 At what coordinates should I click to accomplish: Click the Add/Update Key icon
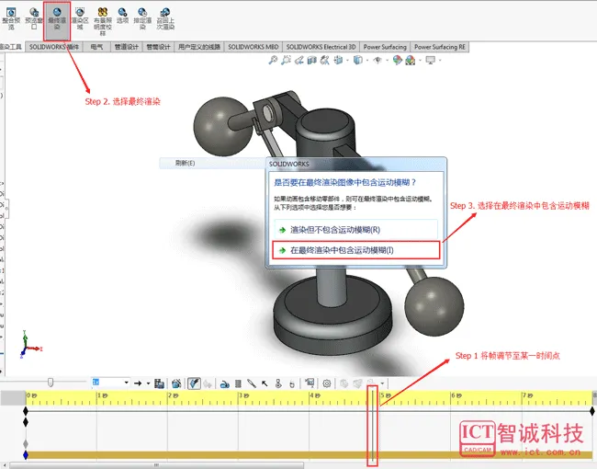208,383
